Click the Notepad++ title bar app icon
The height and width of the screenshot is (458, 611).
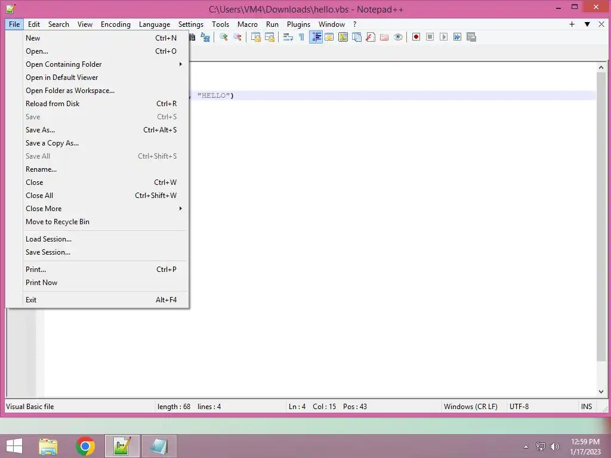tap(11, 8)
